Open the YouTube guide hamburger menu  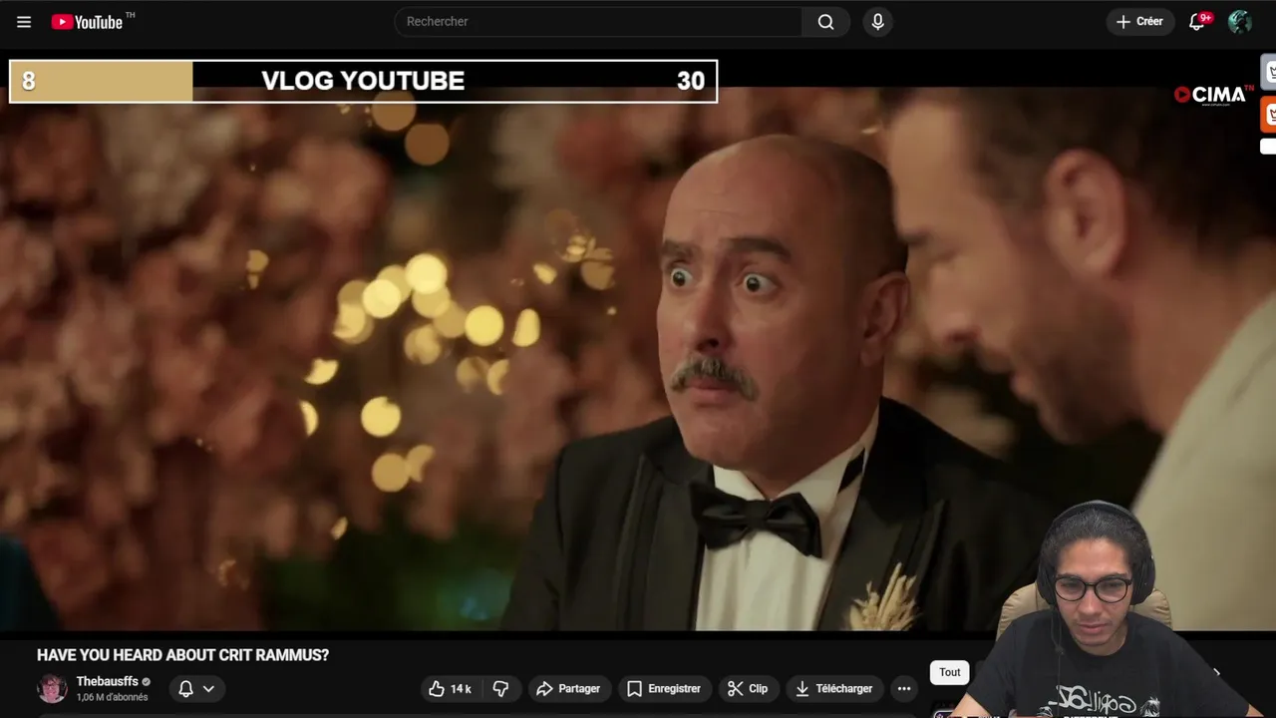coord(24,22)
